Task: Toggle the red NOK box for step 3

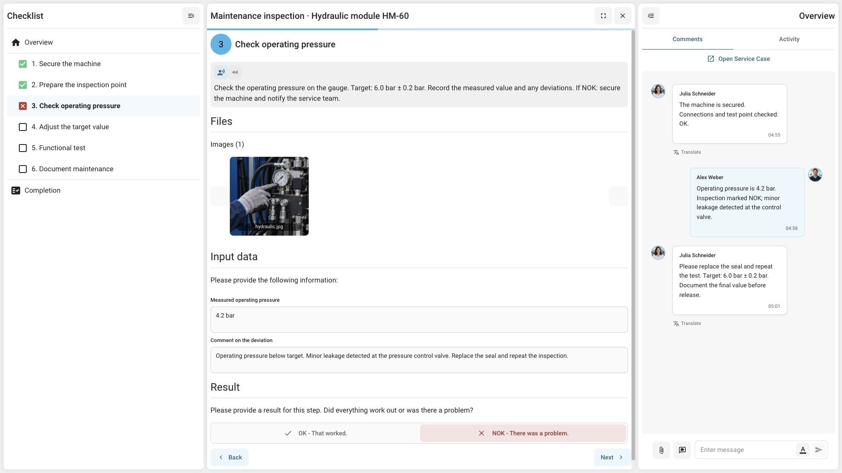Action: click(23, 106)
